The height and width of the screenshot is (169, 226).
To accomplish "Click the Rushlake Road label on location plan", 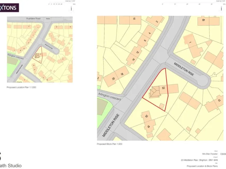I will pos(33,18).
